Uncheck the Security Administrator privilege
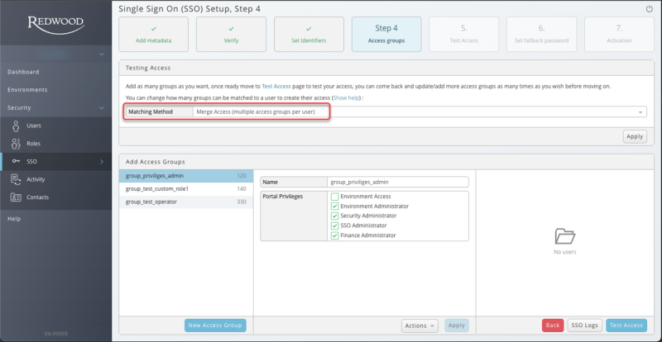The image size is (662, 342). pyautogui.click(x=335, y=216)
